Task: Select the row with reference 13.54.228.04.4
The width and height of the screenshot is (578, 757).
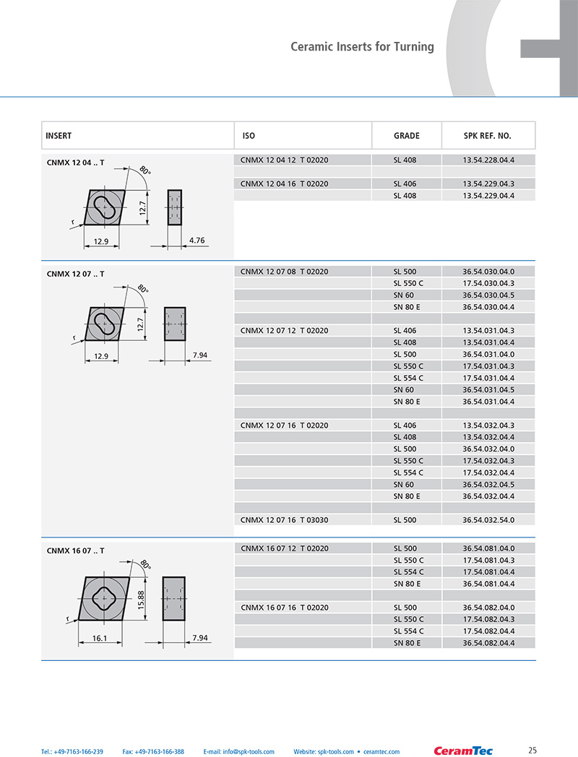Action: point(385,160)
